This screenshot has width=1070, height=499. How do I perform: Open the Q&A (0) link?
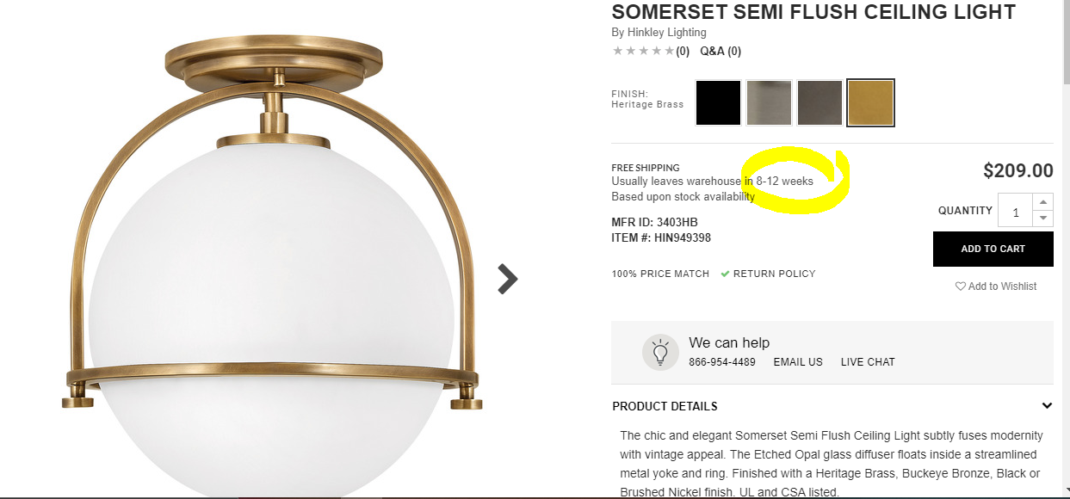[x=721, y=51]
